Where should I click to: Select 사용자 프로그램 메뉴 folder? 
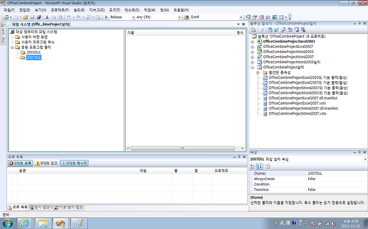38,42
